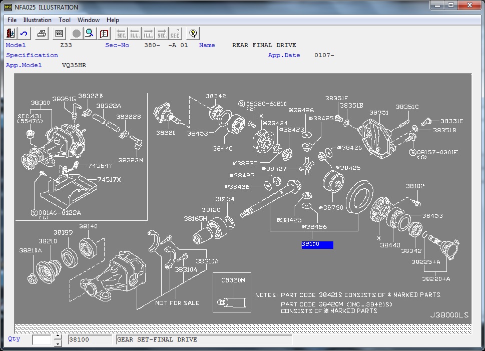Click the magnifier zoom icon
Screen dimensions: 485x351
coord(89,34)
